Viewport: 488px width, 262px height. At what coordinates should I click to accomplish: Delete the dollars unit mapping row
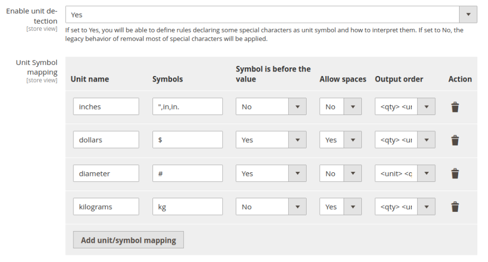point(455,140)
